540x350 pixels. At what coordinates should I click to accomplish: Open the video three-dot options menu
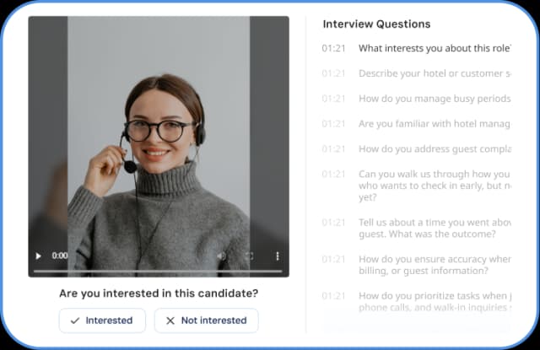(278, 256)
